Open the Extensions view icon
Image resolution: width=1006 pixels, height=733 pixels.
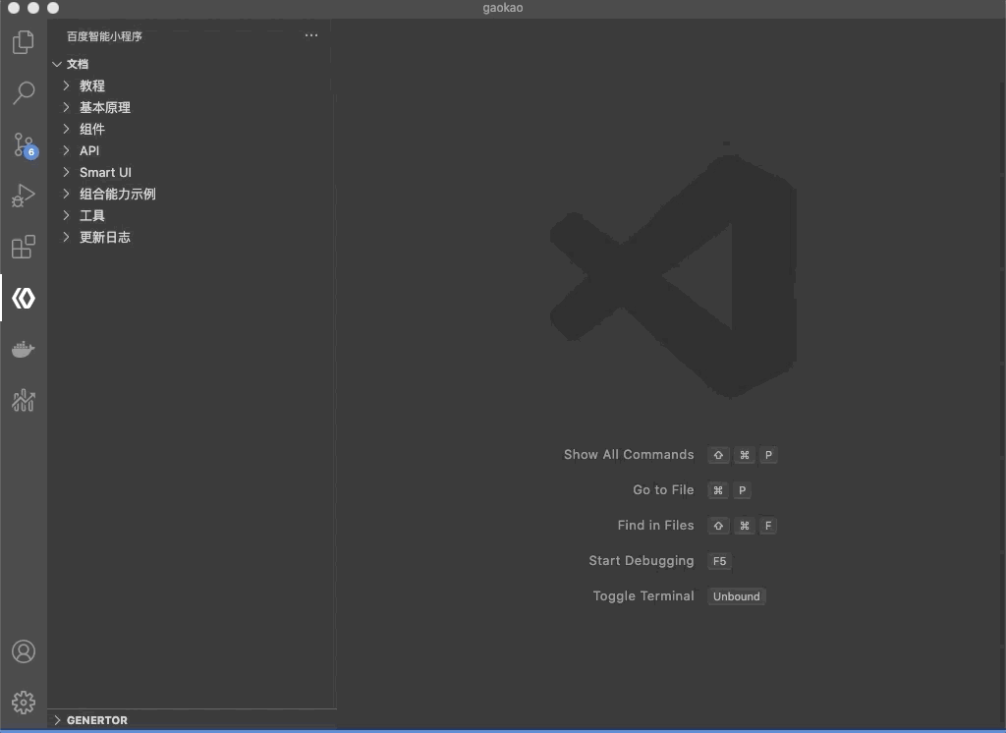(24, 247)
